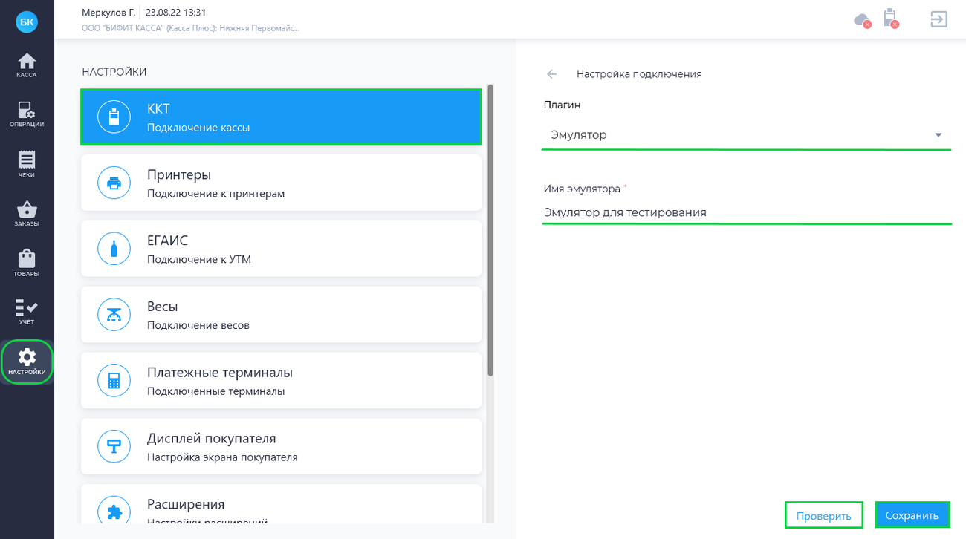
Task: Click the Сохранить button
Action: (912, 515)
